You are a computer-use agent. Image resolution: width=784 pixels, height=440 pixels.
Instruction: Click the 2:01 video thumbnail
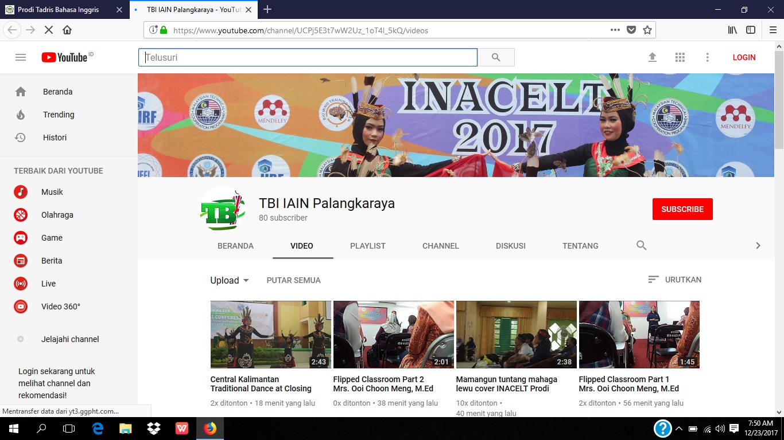pos(394,335)
